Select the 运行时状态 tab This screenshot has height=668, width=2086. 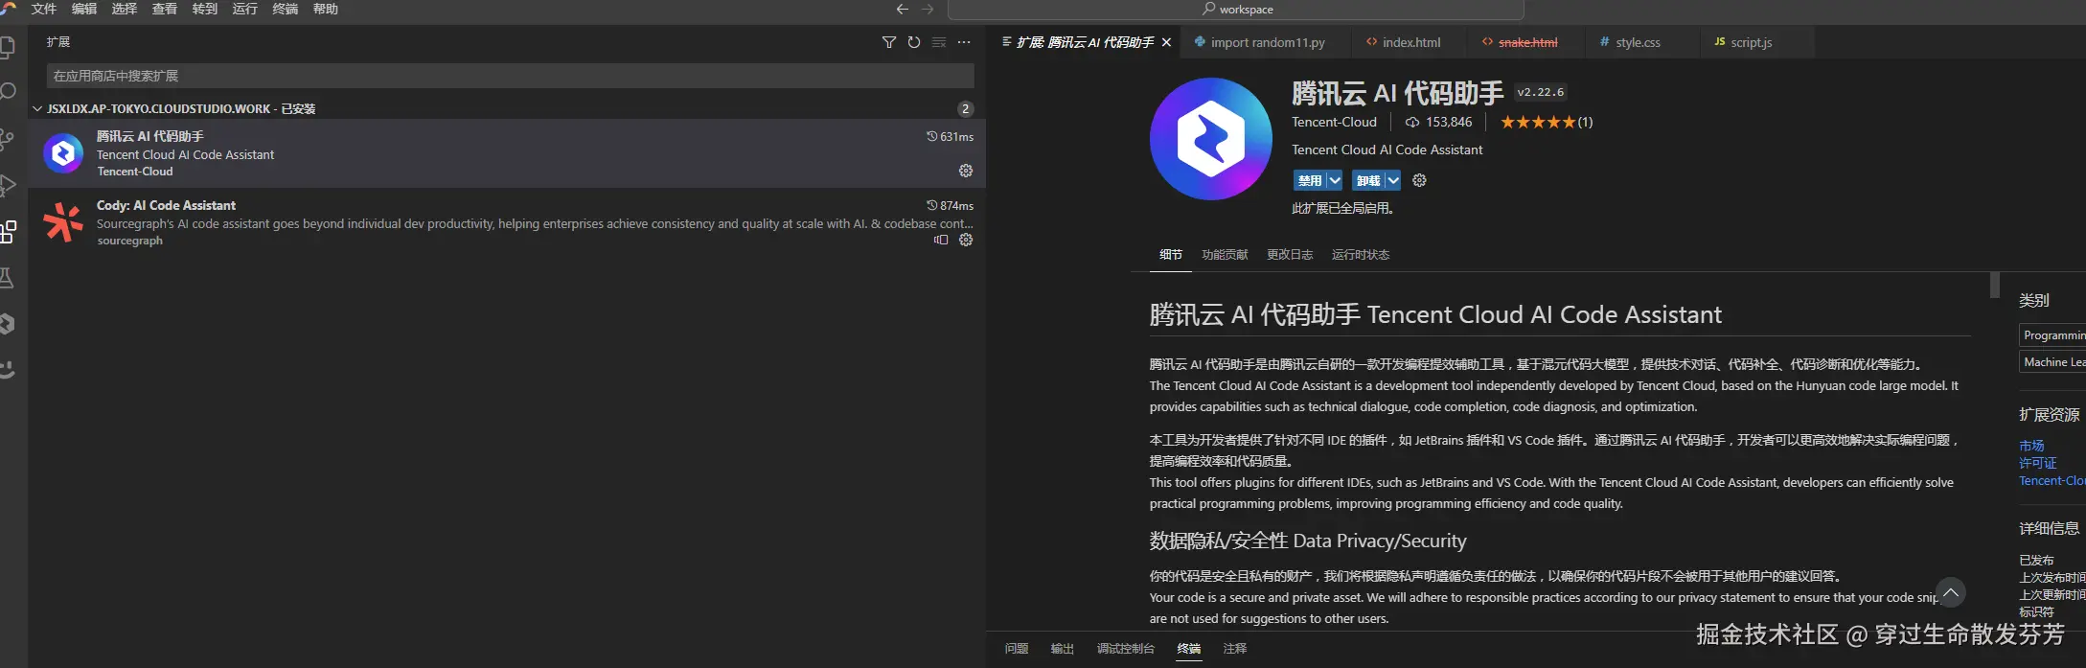1361,255
